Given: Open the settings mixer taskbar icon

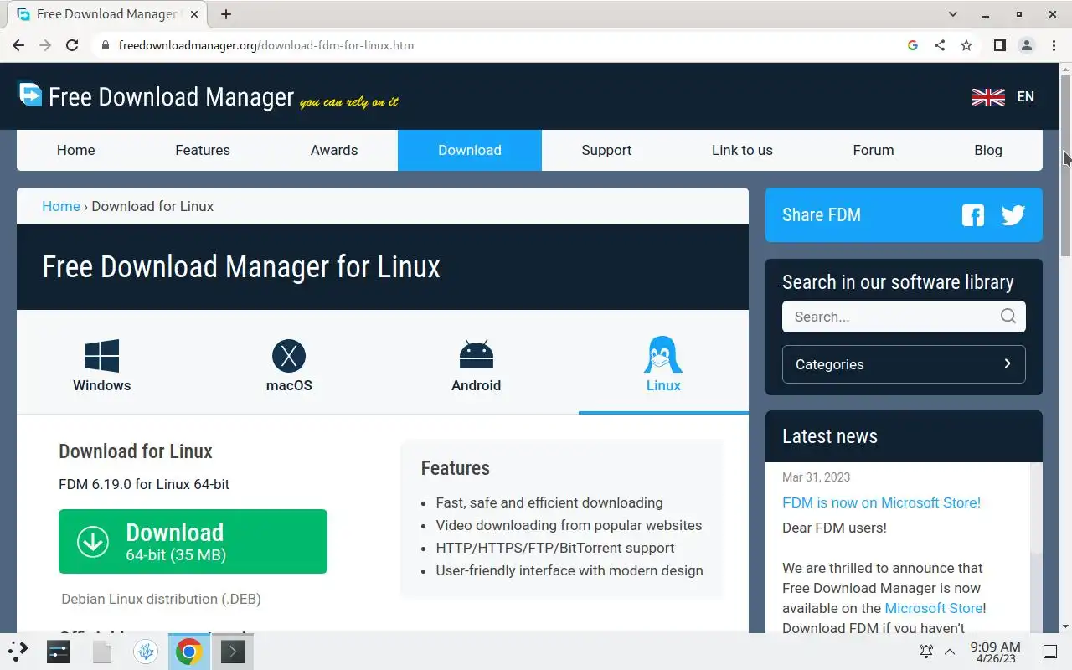Looking at the screenshot, I should pos(59,651).
